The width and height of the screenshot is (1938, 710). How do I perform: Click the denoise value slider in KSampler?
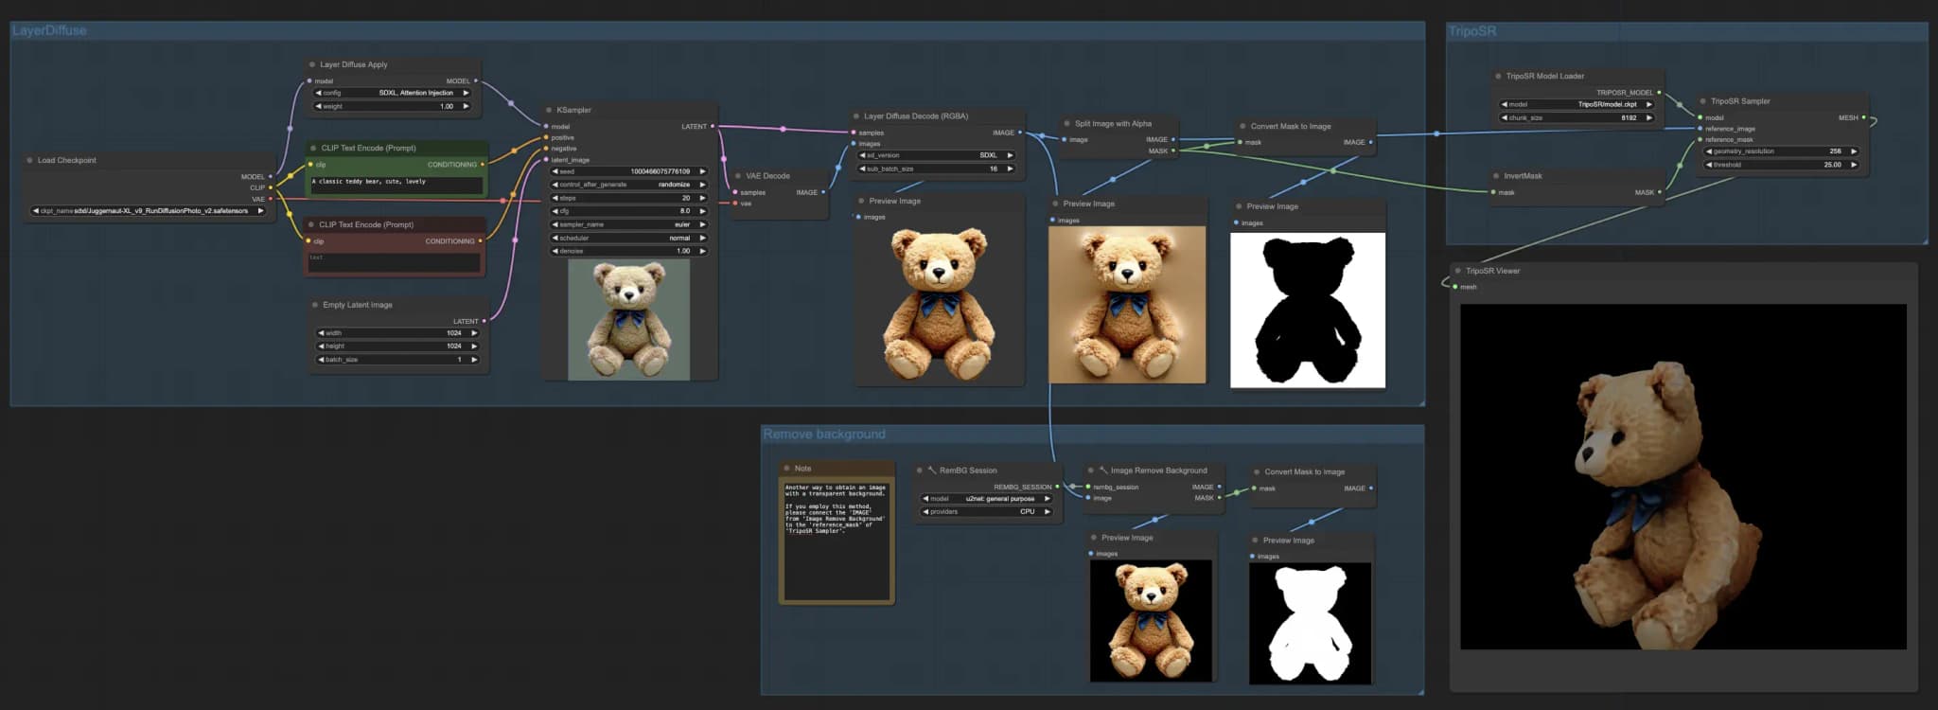(628, 251)
